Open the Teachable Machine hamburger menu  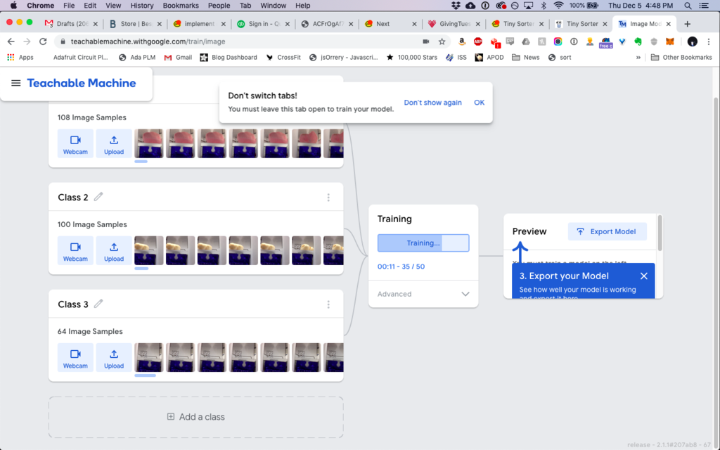click(x=15, y=83)
